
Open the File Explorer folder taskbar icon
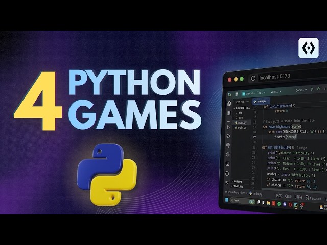(268, 203)
